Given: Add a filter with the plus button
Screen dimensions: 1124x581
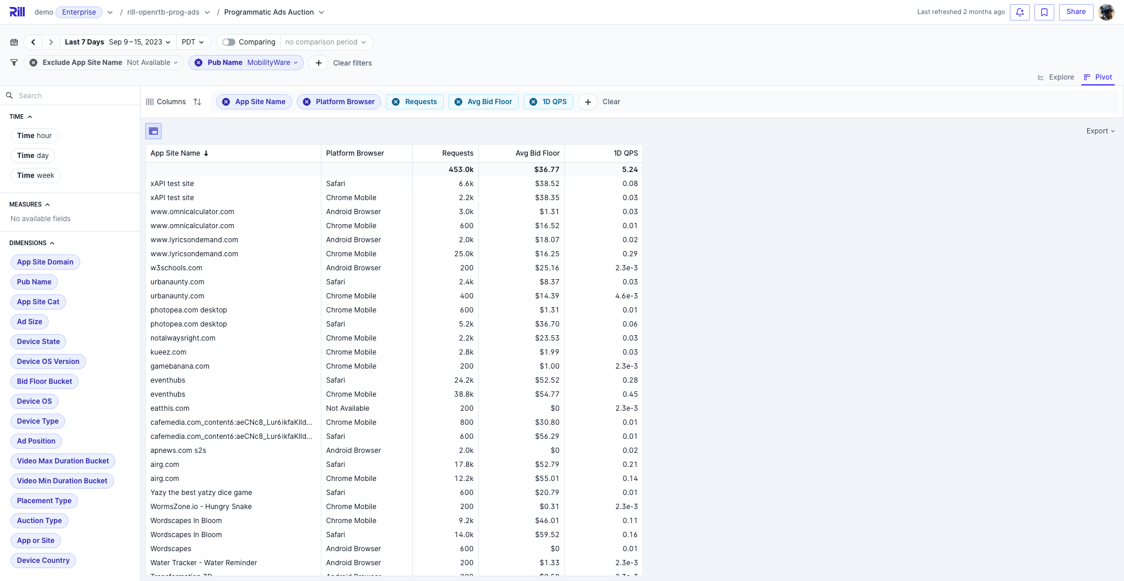Looking at the screenshot, I should point(318,63).
